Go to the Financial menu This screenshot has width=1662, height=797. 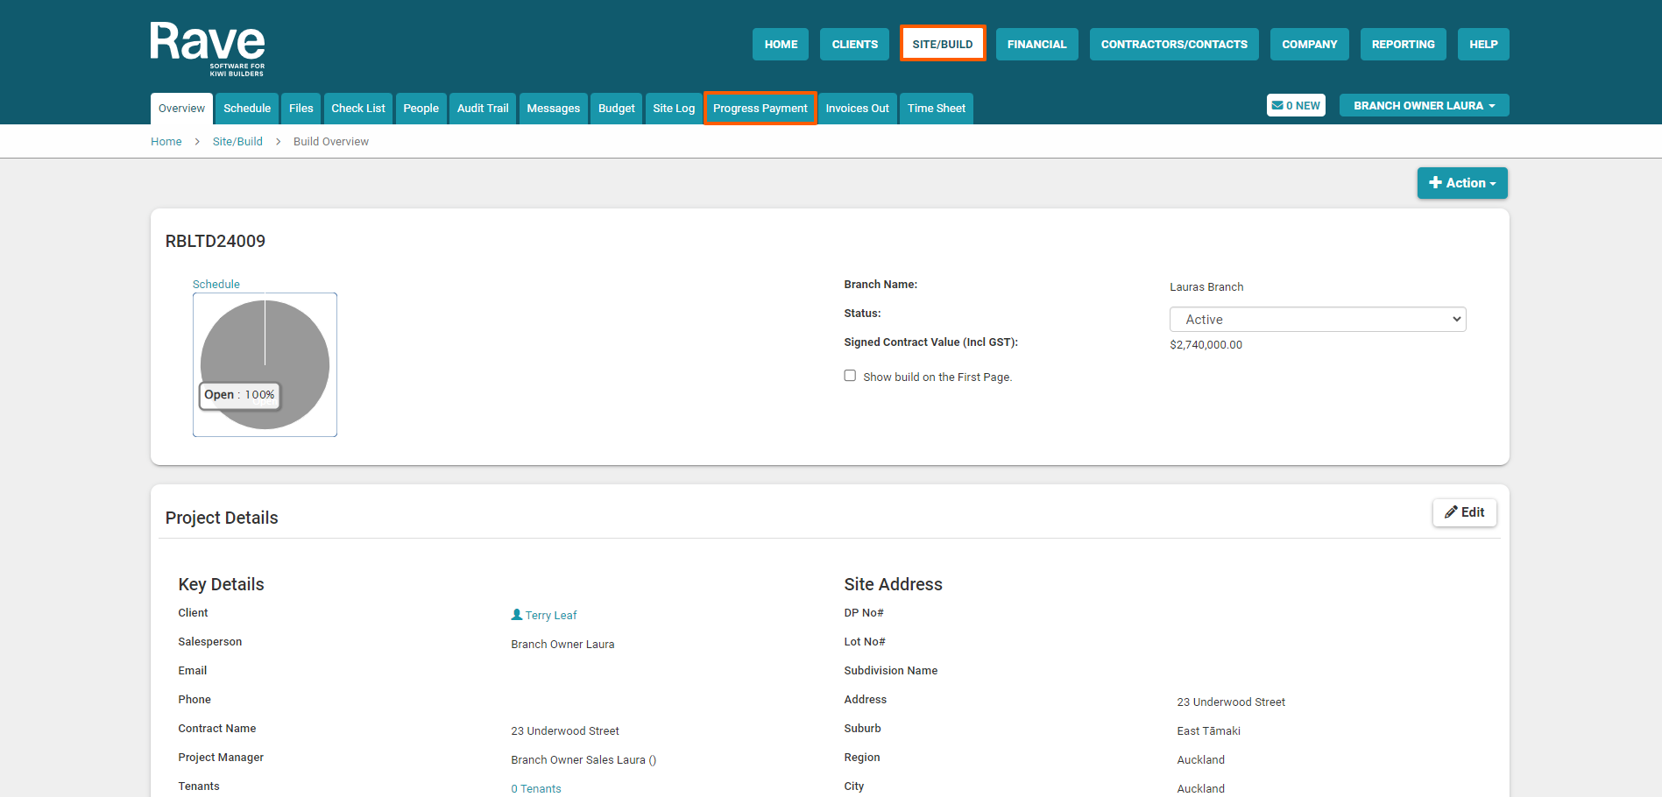[x=1036, y=45]
